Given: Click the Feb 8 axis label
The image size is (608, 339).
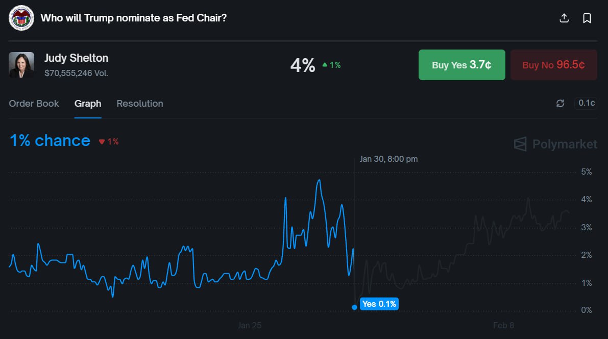Looking at the screenshot, I should (503, 325).
